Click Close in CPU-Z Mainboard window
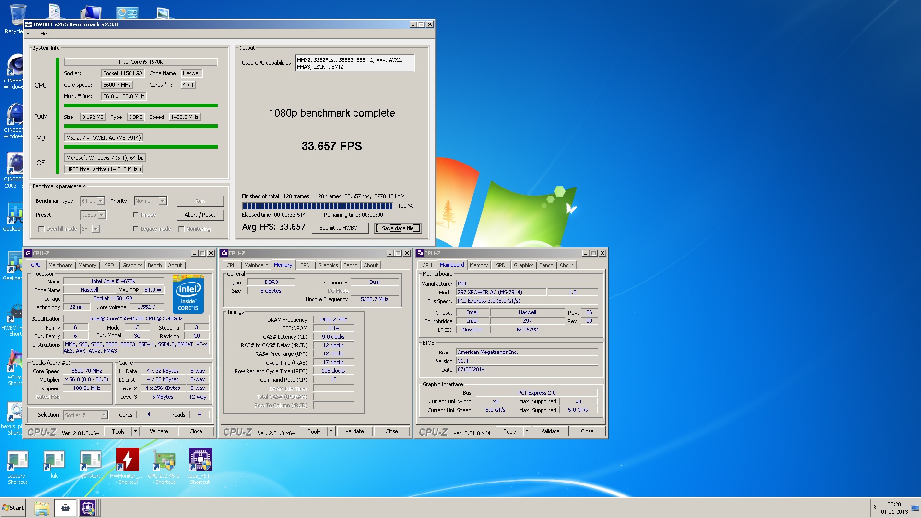The image size is (921, 518). (x=588, y=431)
